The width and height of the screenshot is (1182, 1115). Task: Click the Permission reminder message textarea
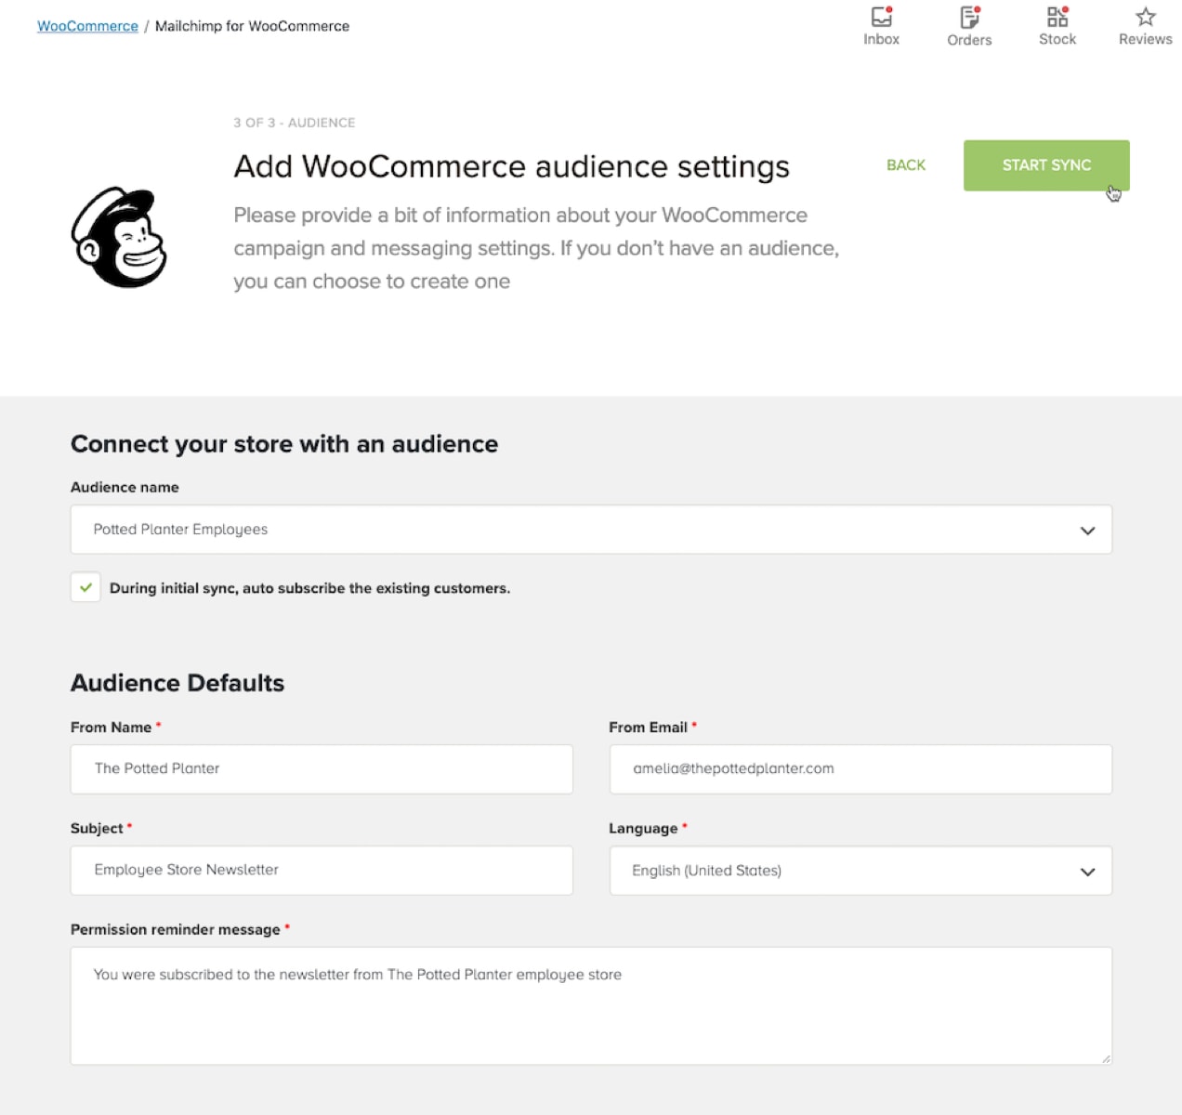[591, 1005]
